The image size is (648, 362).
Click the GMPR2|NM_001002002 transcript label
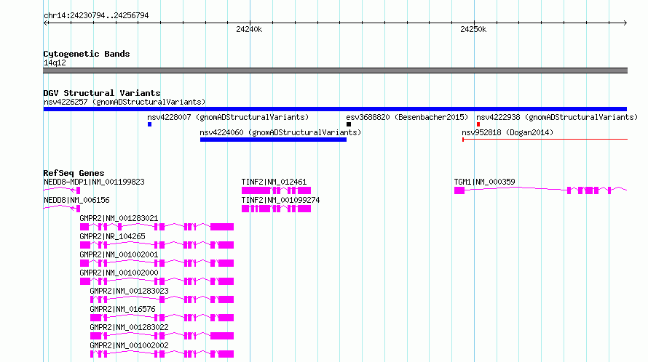click(x=129, y=345)
